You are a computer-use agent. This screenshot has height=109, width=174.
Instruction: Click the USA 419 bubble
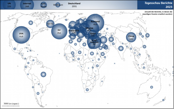(x=21, y=35)
